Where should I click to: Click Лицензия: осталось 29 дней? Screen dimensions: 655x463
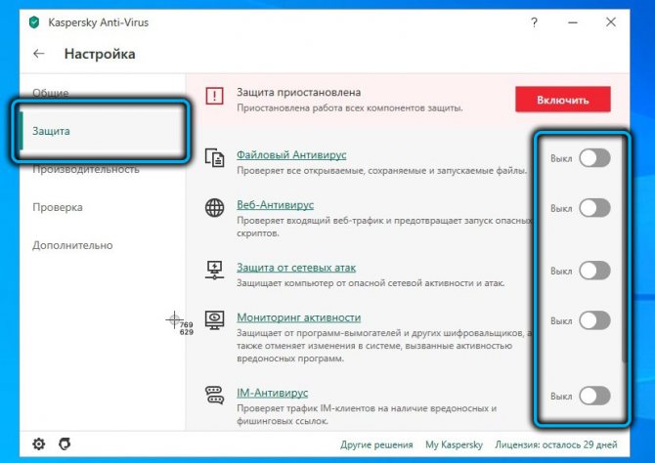[556, 444]
